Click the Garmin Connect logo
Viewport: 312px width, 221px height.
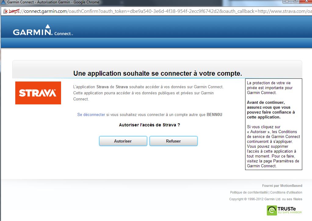(x=43, y=30)
